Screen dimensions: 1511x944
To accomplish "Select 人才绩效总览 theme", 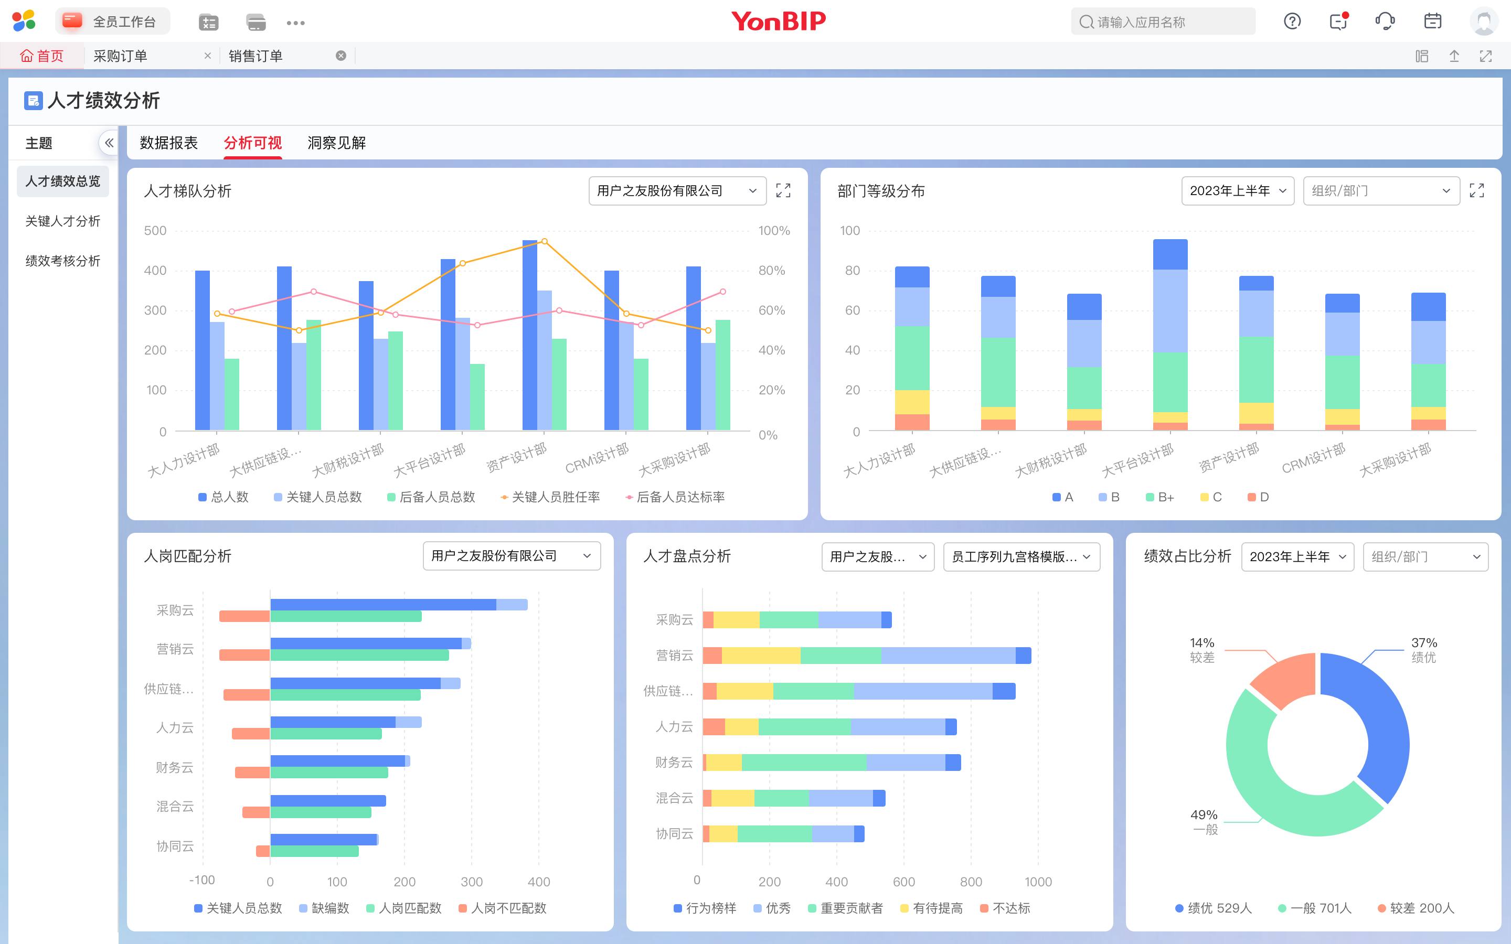I will coord(62,181).
